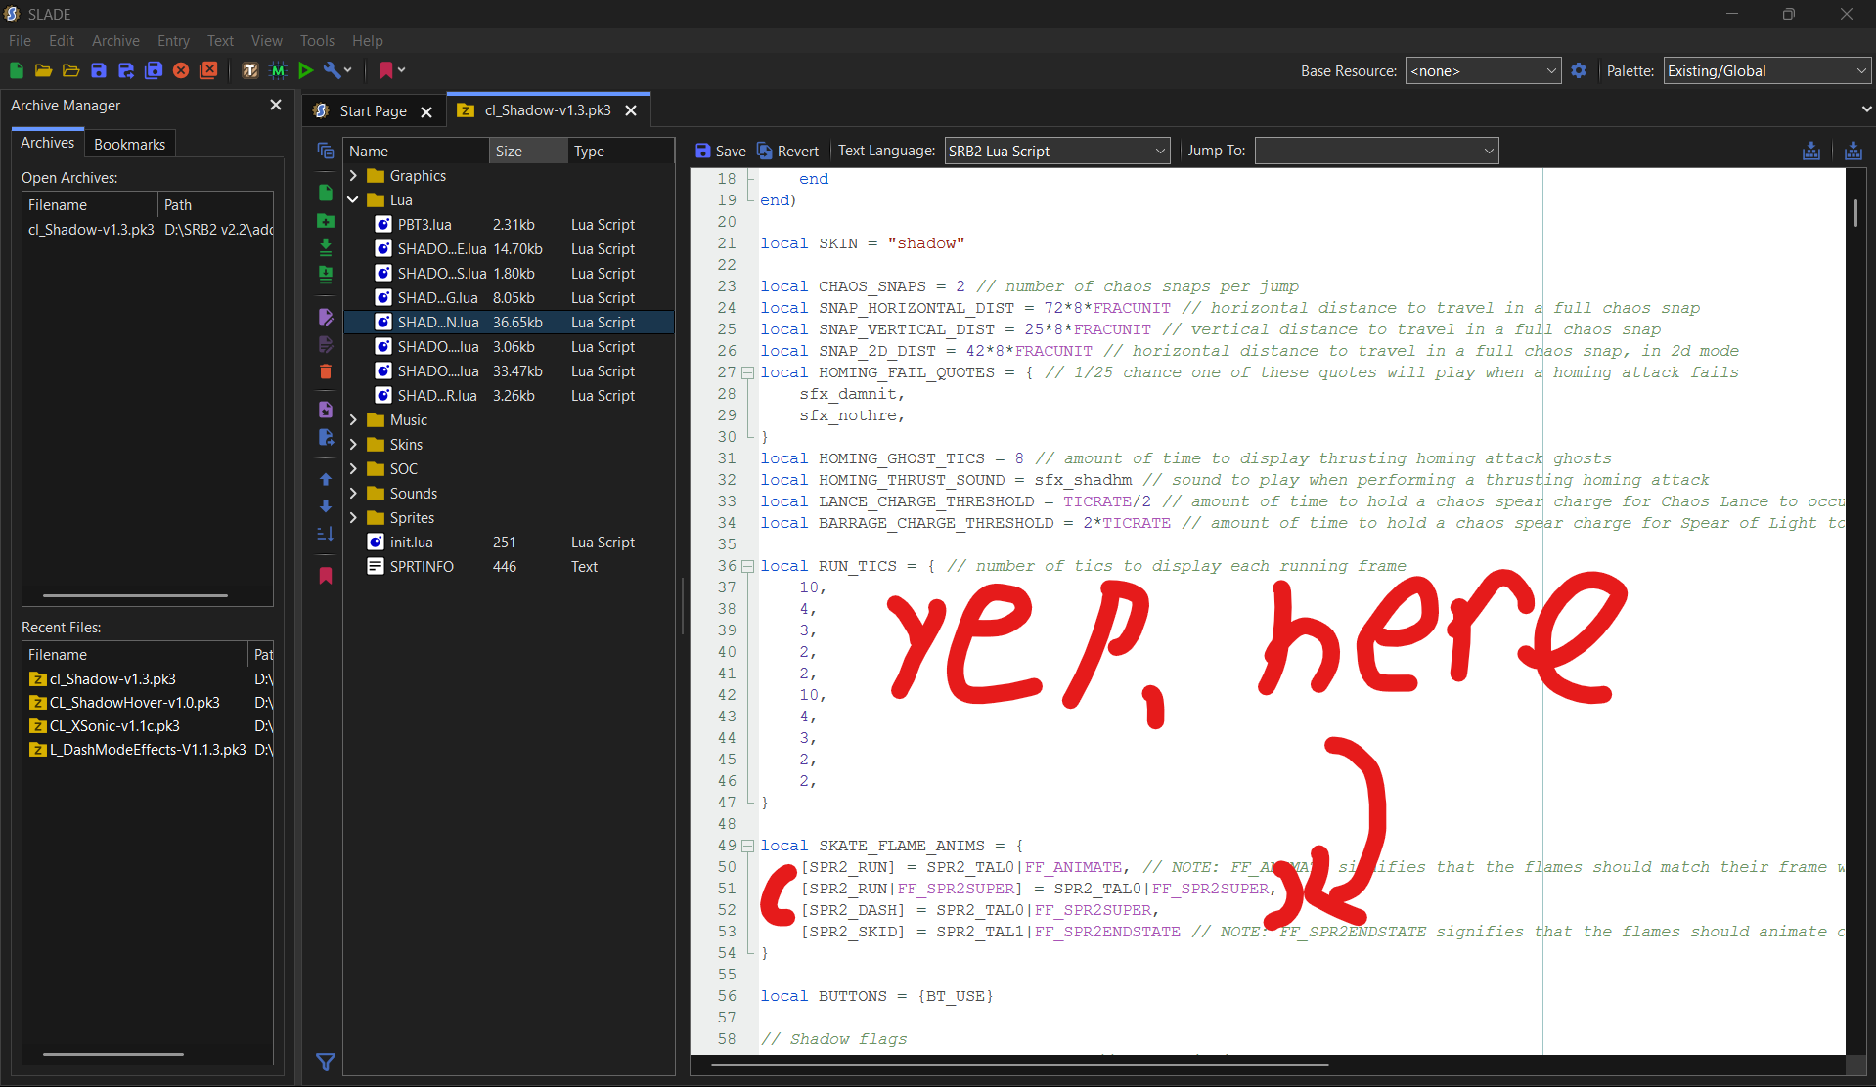
Task: Close the current archive with orange round X
Action: click(181, 70)
